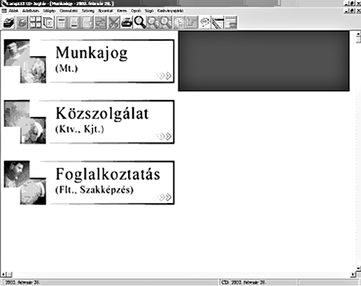The image size is (361, 286).
Task: Open the Foglalkoztatás (Flt., Szakképzés) section
Action: tap(89, 182)
